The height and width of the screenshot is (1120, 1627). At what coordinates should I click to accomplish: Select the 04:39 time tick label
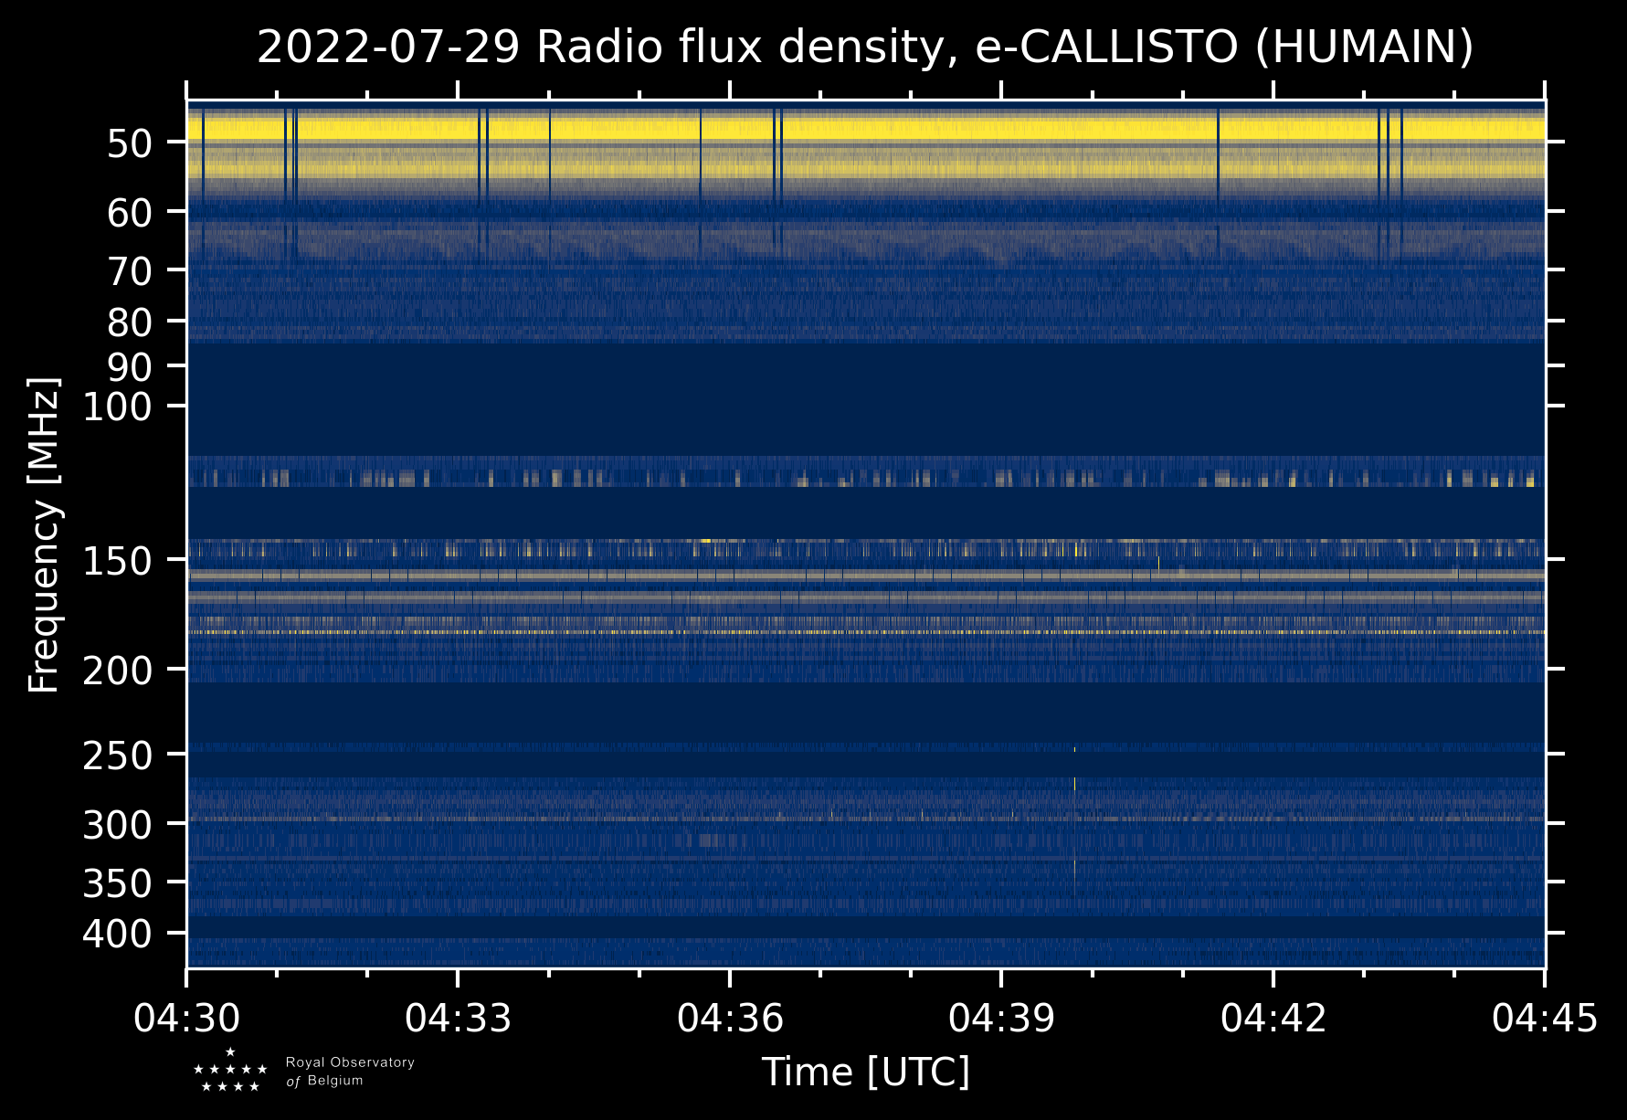coord(1001,1018)
